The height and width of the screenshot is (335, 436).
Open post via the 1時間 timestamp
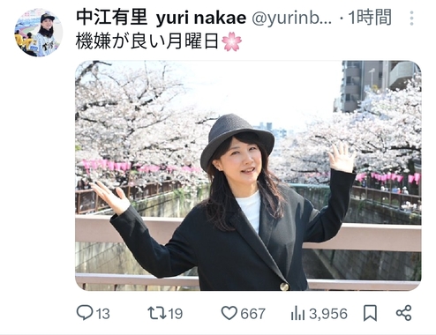pyautogui.click(x=370, y=18)
